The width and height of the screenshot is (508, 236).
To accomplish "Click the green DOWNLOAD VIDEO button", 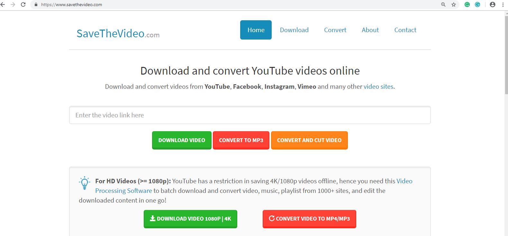I will coord(182,140).
